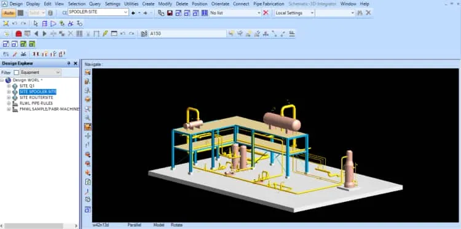Click the red save work icon
The image size is (461, 229).
tap(170, 13)
